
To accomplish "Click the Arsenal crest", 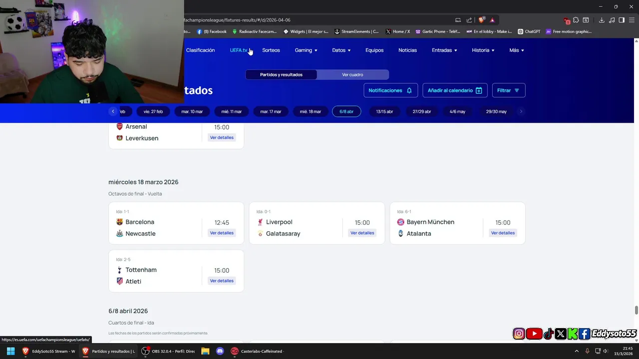I will pos(119,127).
